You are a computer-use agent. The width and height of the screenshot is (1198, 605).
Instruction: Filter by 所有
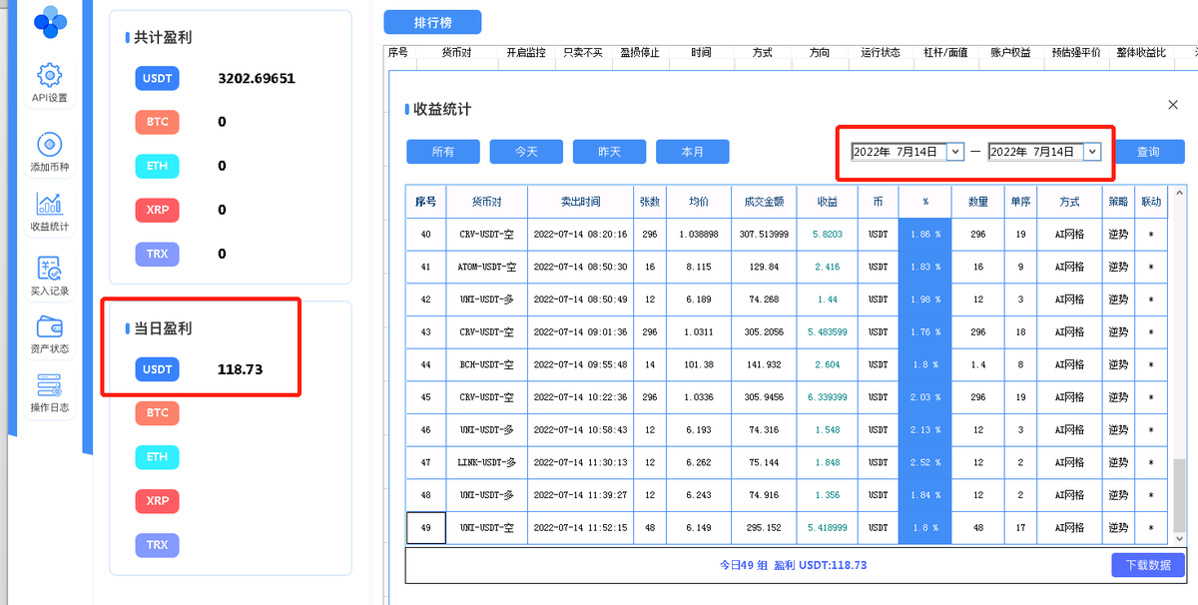tap(443, 152)
